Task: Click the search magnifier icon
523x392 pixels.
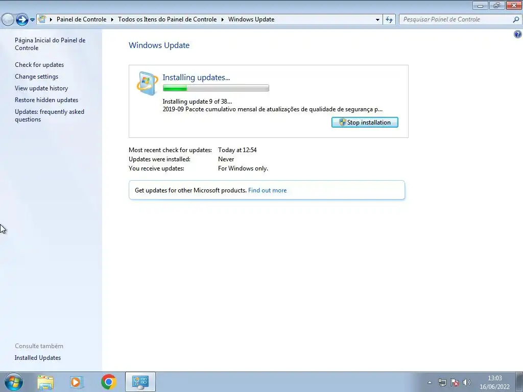Action: coord(516,19)
